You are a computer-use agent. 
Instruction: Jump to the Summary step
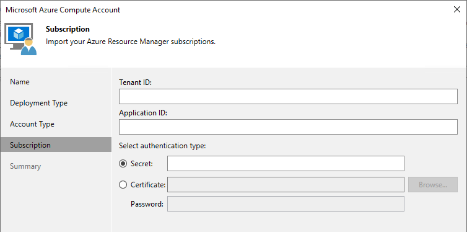pyautogui.click(x=25, y=166)
